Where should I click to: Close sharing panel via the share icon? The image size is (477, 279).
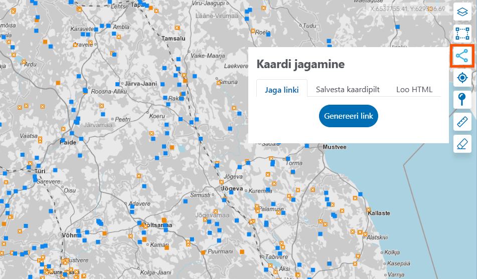click(x=462, y=57)
